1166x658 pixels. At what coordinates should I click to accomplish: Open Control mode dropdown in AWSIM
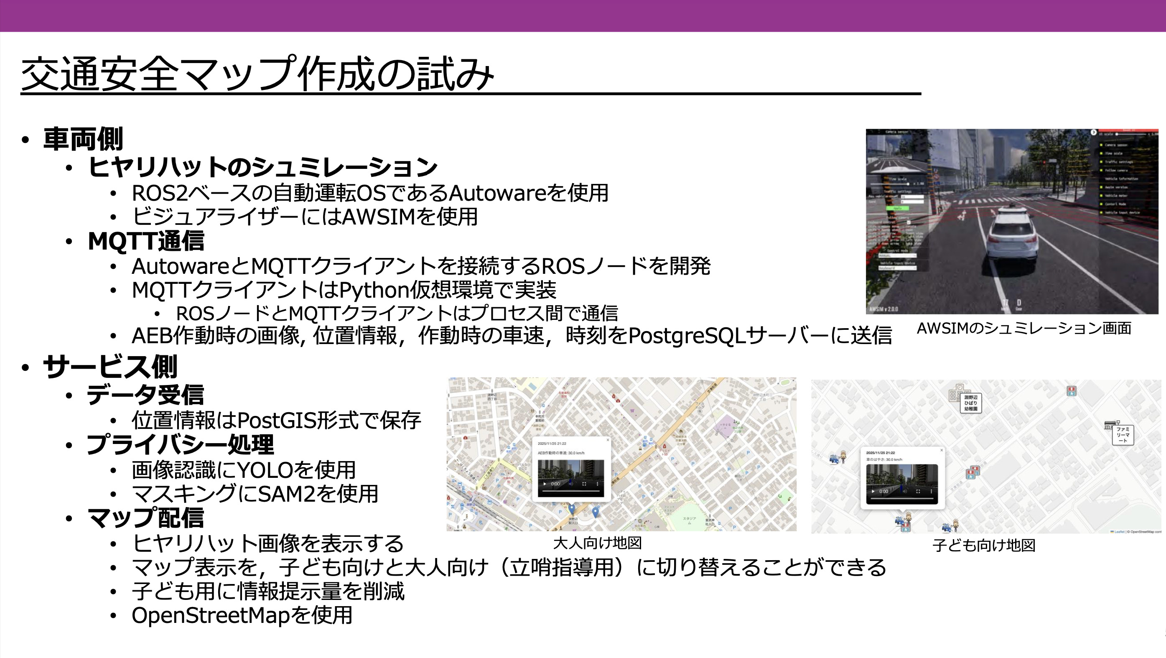point(897,256)
